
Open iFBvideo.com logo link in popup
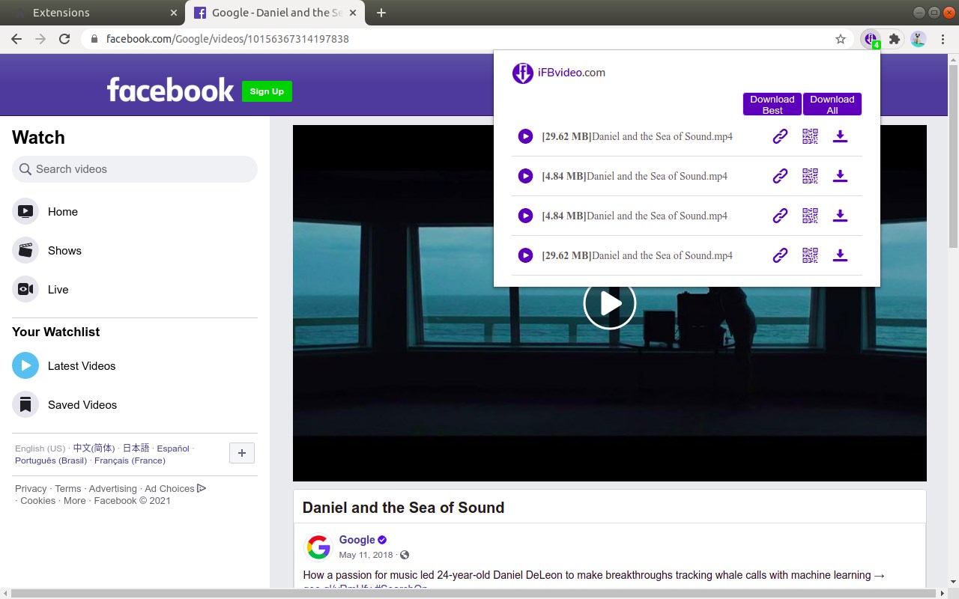tap(559, 73)
